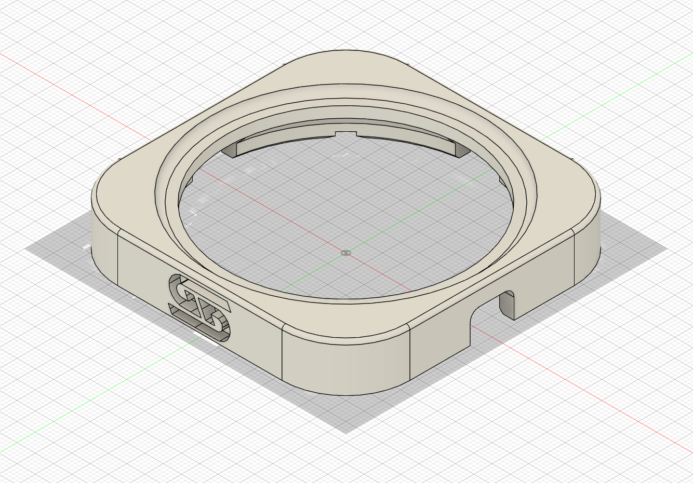Select the origin point marker at grid center
This screenshot has width=693, height=483.
pos(346,253)
